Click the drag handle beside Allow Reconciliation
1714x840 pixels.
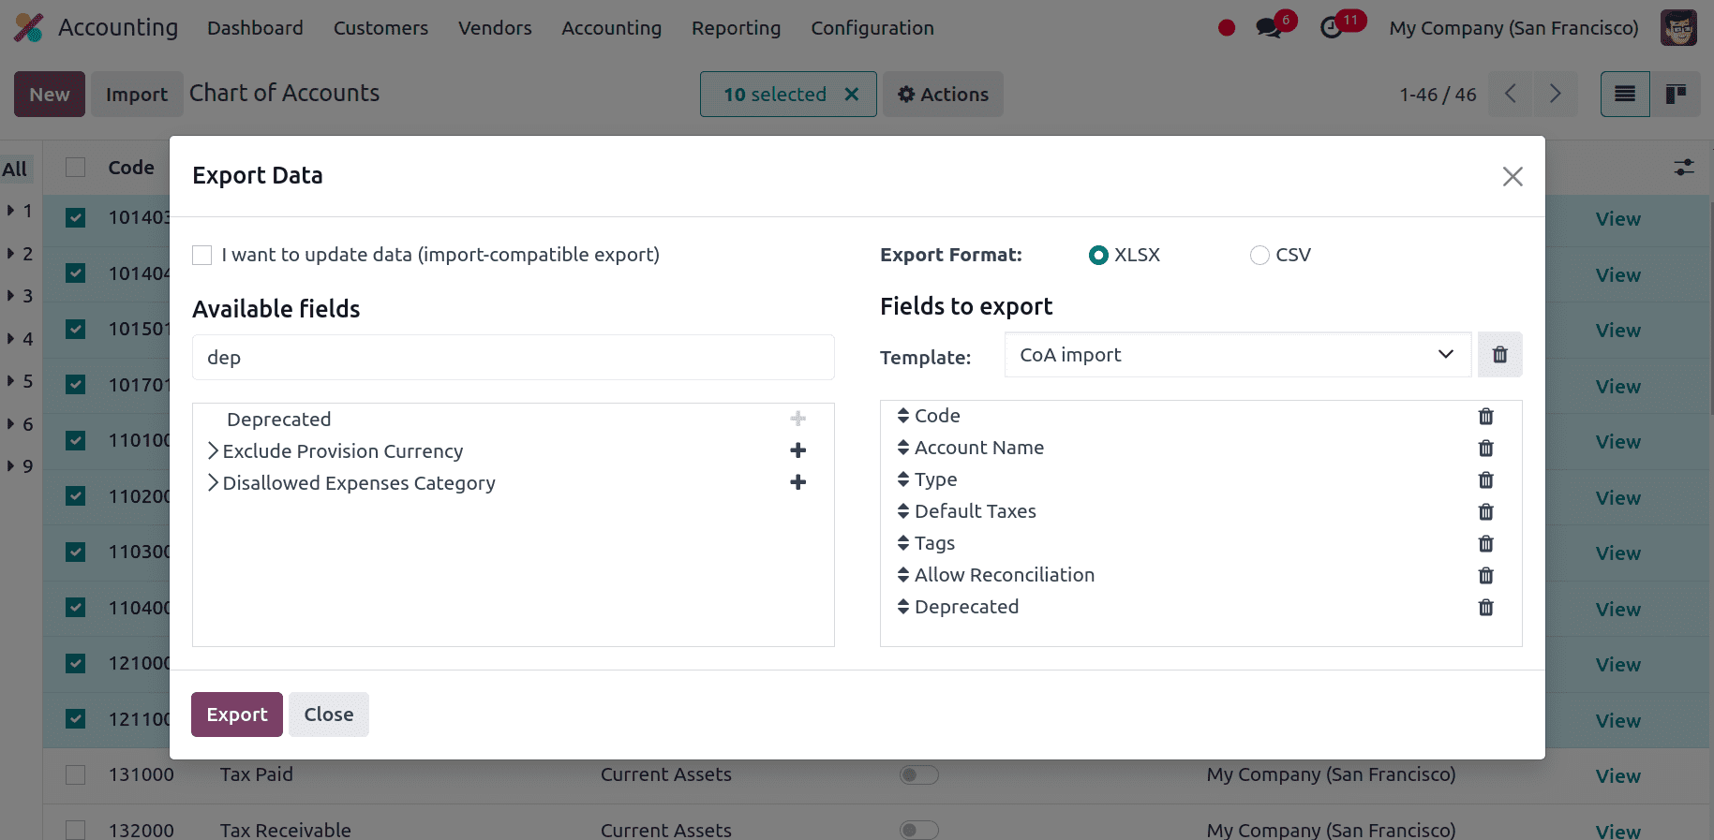(902, 575)
